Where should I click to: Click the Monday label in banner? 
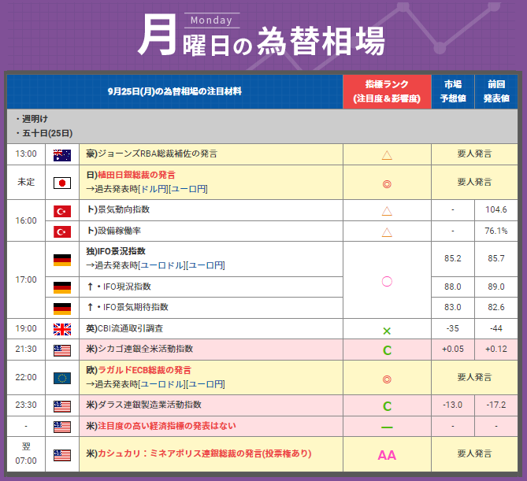(x=211, y=20)
